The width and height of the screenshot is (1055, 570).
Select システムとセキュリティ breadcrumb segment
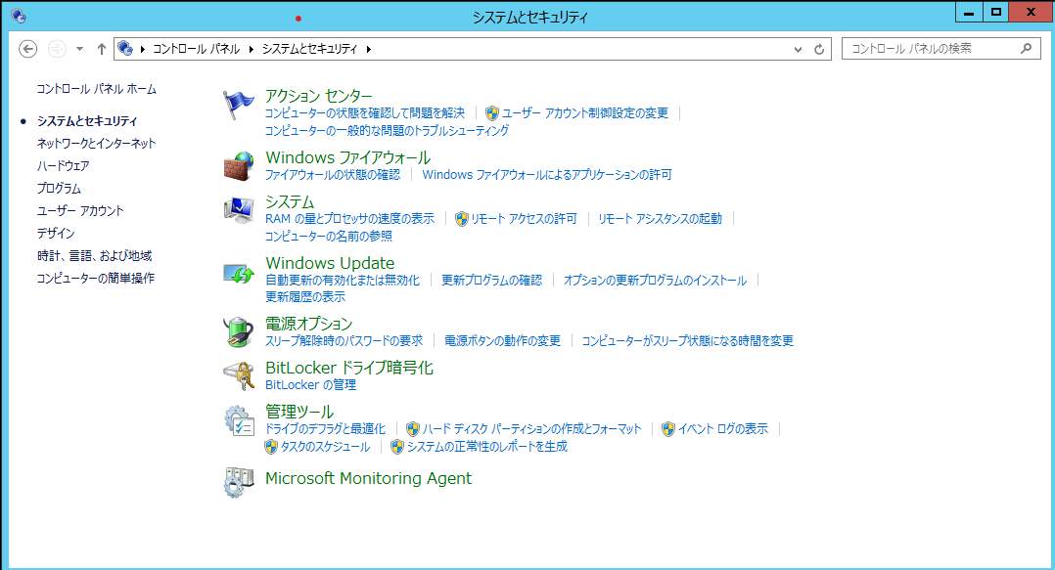coord(309,49)
